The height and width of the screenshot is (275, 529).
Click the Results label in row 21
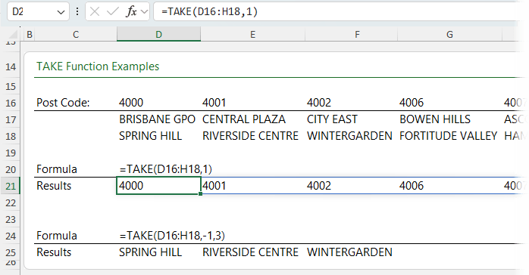[x=54, y=186]
